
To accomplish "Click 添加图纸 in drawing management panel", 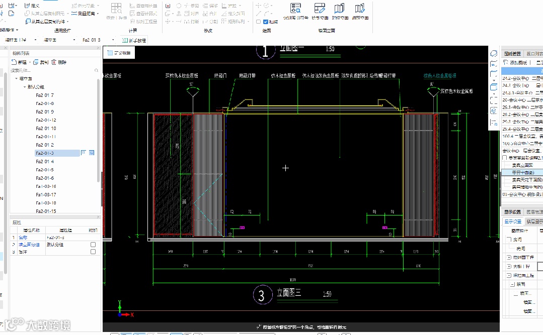I will 515,63.
